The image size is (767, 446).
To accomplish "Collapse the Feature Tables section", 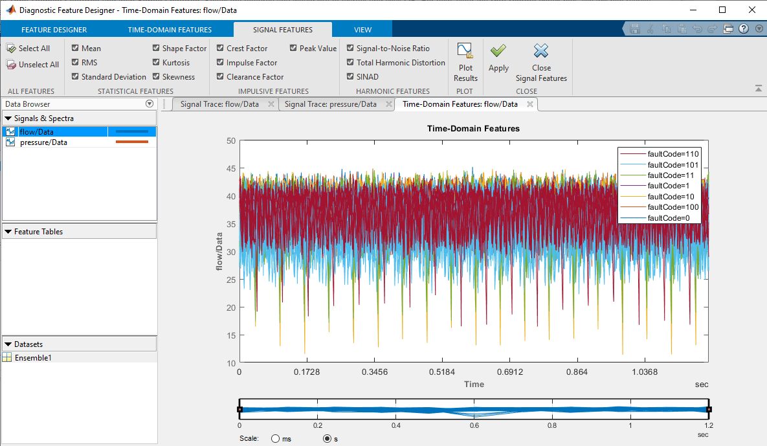I will coord(8,232).
